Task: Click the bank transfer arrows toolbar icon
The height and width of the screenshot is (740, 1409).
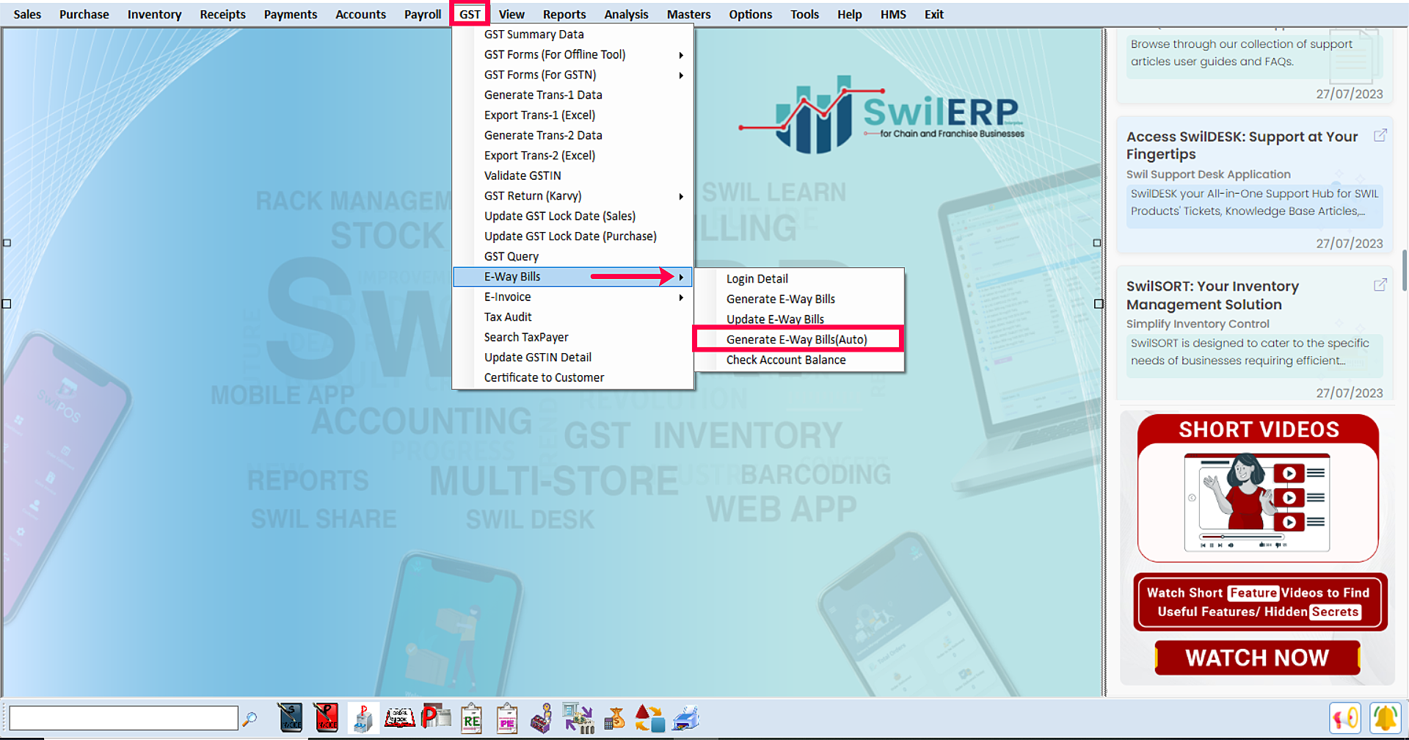Action: (578, 718)
